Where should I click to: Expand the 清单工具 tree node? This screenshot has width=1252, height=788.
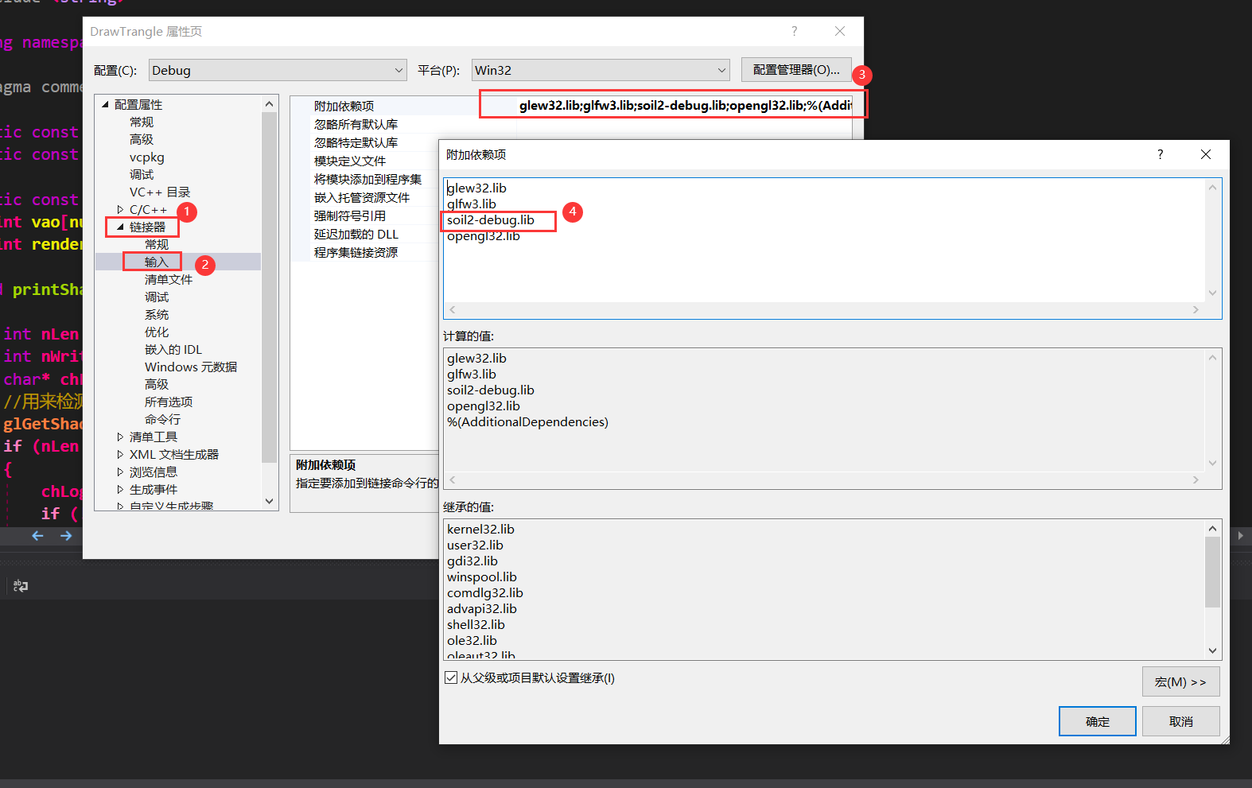[120, 437]
